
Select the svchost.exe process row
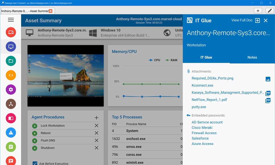tap(147, 139)
